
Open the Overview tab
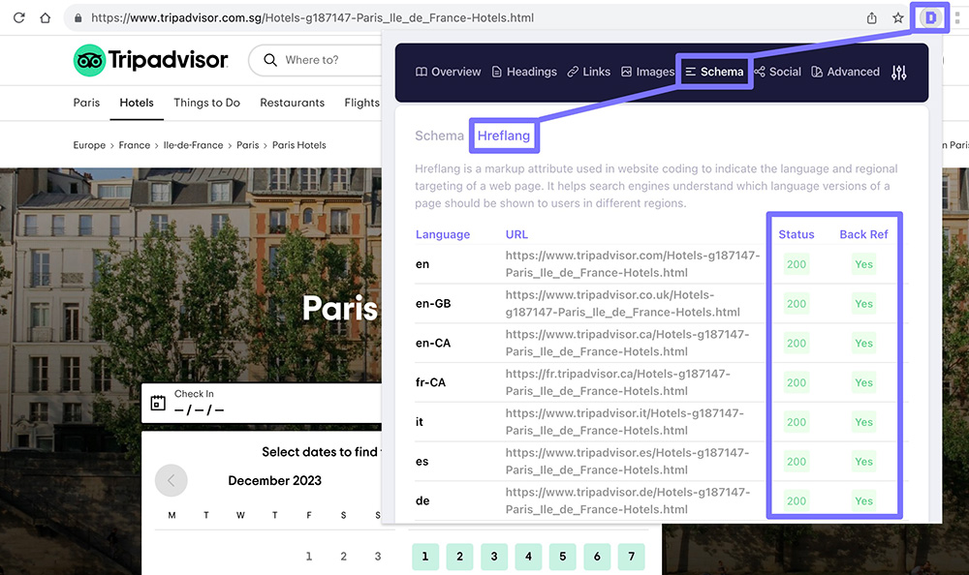pos(448,72)
